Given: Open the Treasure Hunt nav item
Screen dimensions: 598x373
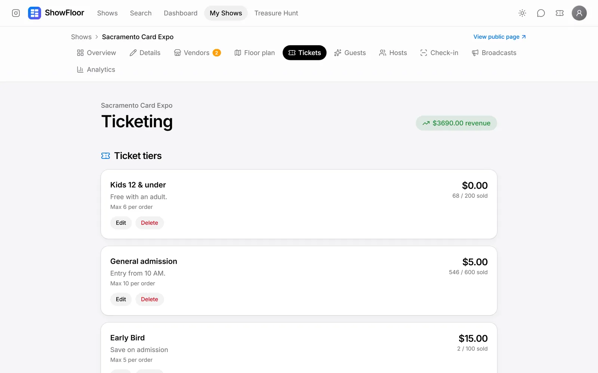Looking at the screenshot, I should coord(276,13).
